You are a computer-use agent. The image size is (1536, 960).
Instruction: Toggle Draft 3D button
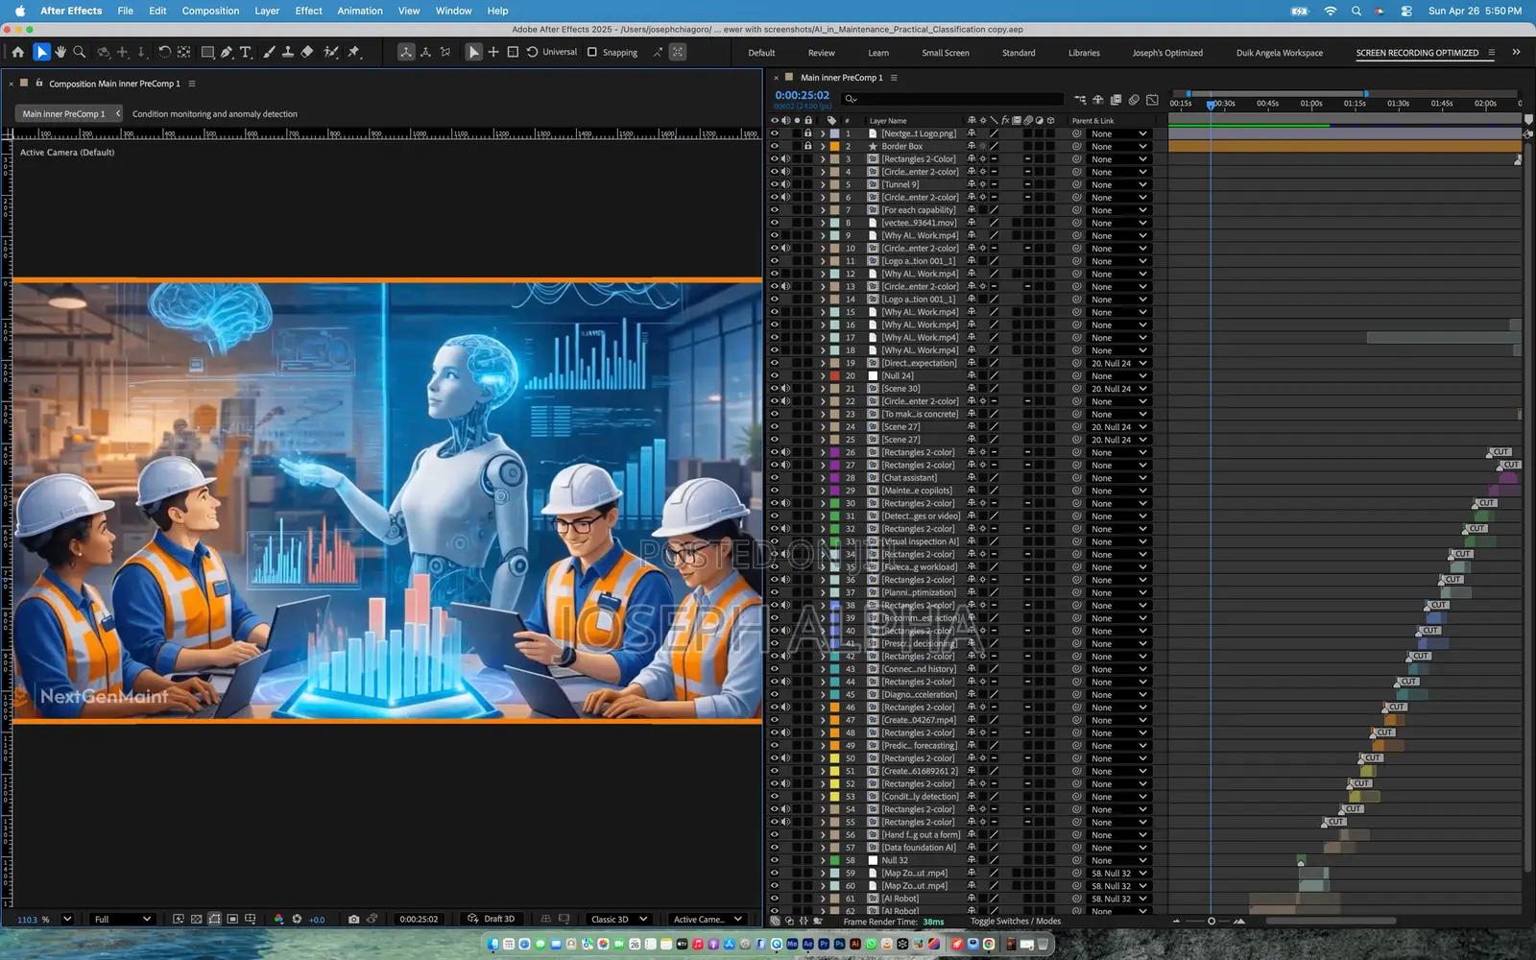(492, 919)
